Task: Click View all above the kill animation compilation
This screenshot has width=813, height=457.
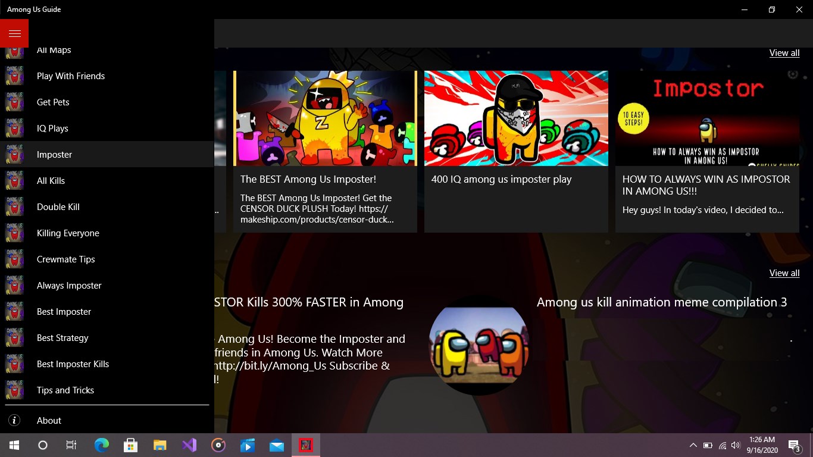Action: (x=784, y=273)
